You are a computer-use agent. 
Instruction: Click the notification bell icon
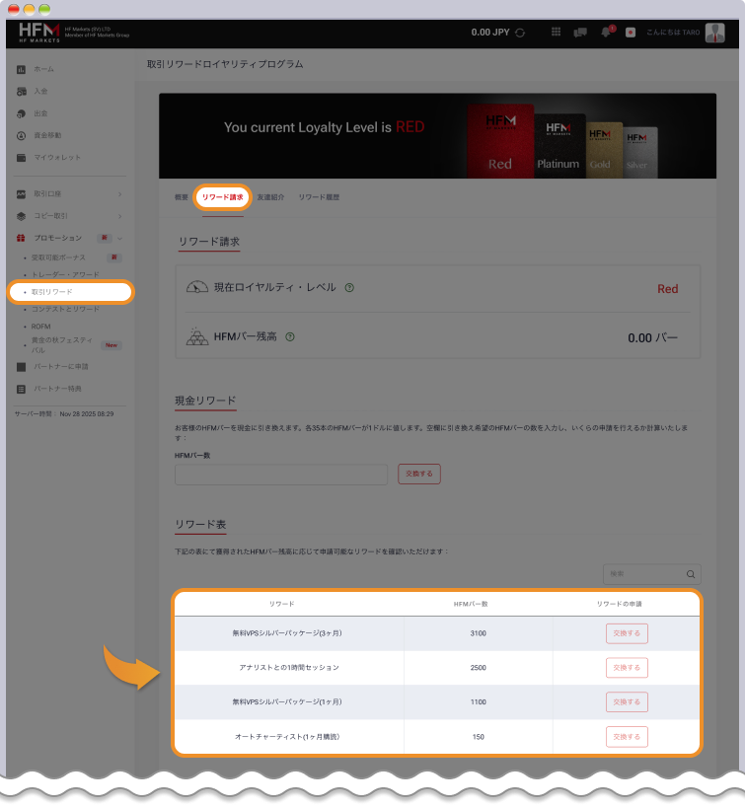(606, 33)
